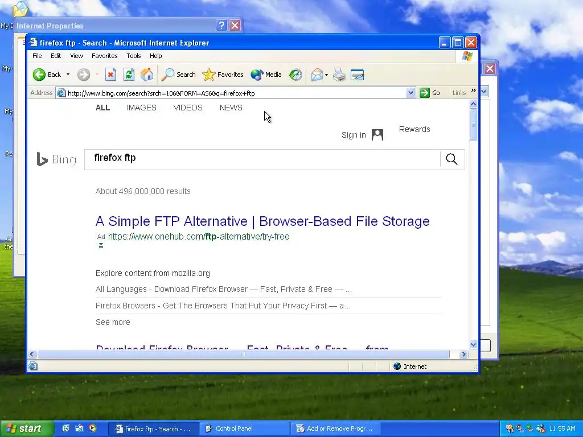Open the File menu
This screenshot has width=583, height=437.
point(37,56)
